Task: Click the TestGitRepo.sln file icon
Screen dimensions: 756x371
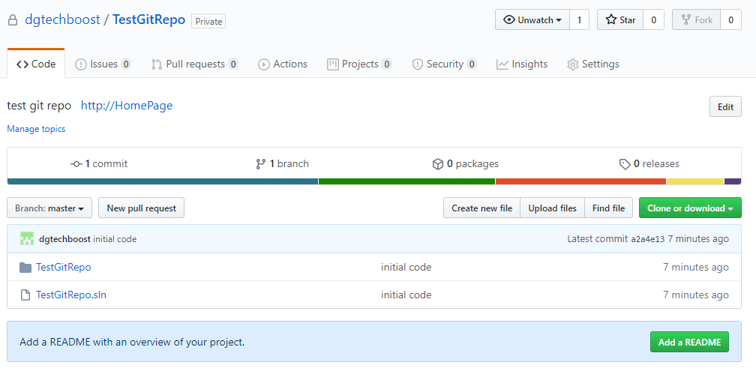Action: pyautogui.click(x=25, y=295)
